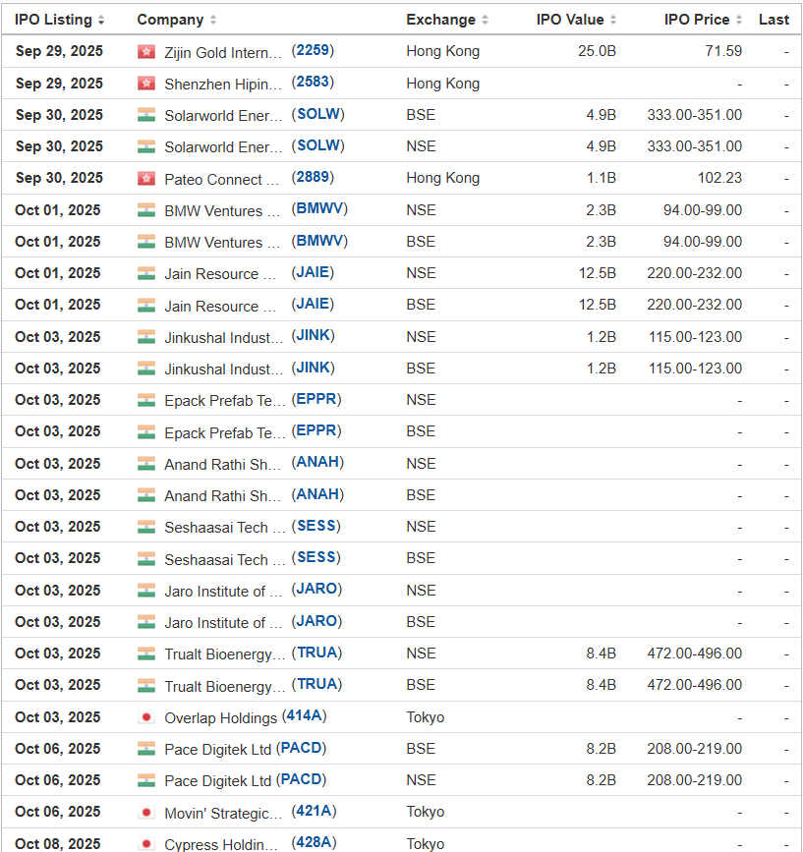Open JARO ticker link in NSE row
The width and height of the screenshot is (803, 852).
tap(316, 589)
